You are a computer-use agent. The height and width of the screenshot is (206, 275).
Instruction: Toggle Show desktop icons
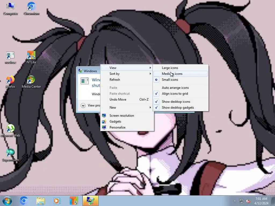coord(181,102)
